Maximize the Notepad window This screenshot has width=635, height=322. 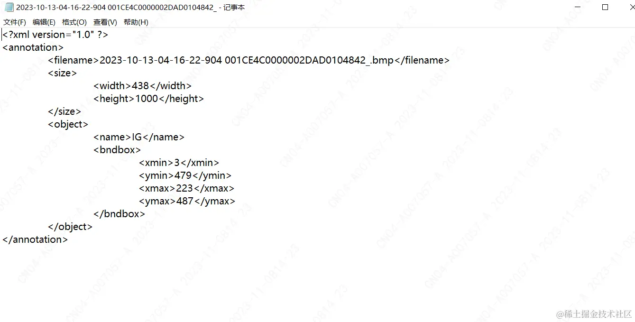coord(605,7)
